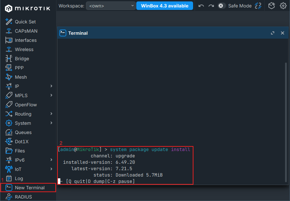The height and width of the screenshot is (201, 290).
Task: Select Bridge in the sidebar
Action: click(28, 58)
